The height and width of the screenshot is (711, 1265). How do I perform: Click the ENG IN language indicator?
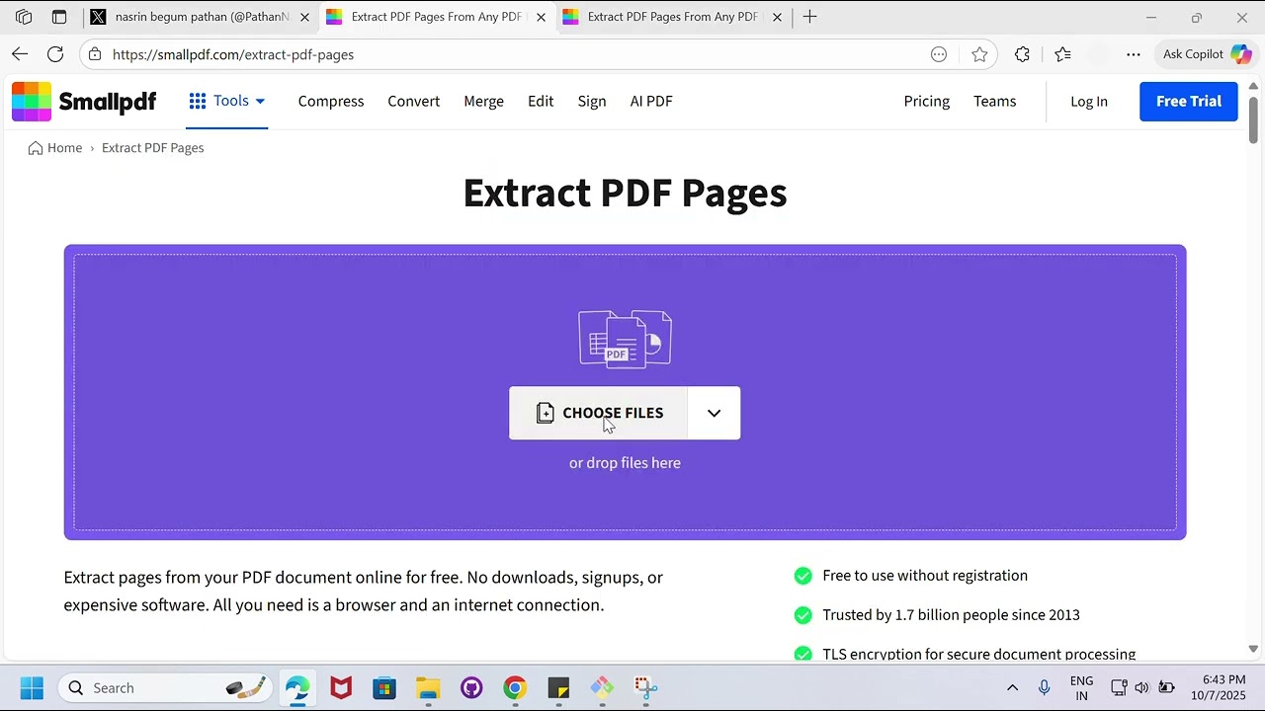click(x=1081, y=687)
